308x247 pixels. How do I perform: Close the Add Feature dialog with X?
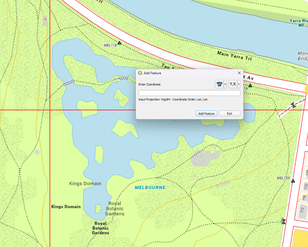(239, 73)
